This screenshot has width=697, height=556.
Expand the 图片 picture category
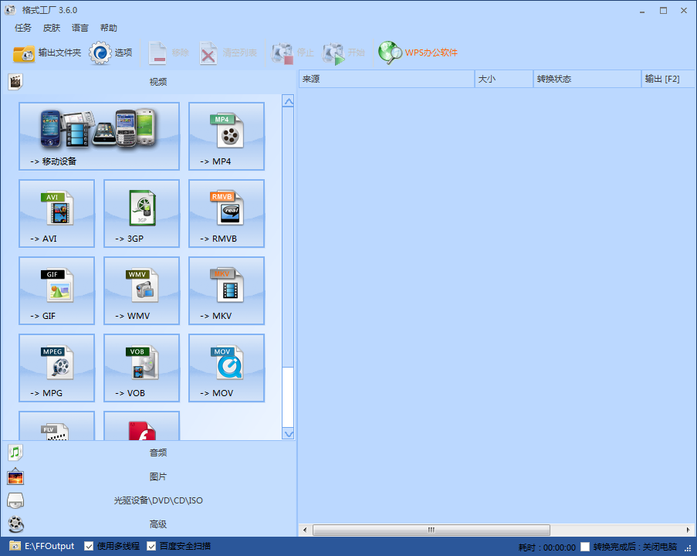(x=157, y=476)
